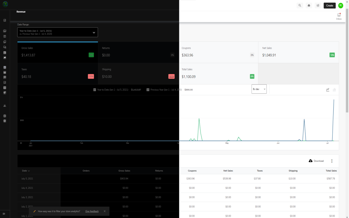Switch to the bar chart view icon
This screenshot has width=349, height=218.
point(334,90)
